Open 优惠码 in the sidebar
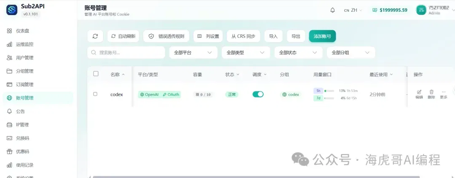Screen dimensions: 455x178 (x=38, y=152)
